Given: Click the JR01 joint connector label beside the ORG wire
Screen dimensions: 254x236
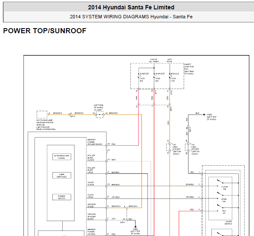Looking at the screenshot, I should coord(177,149).
